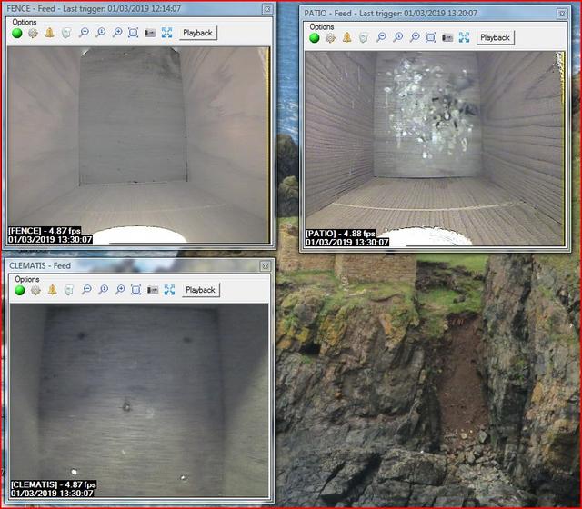The image size is (582, 509).
Task: Open the gear settings in PATIO toolbar
Action: [330, 38]
